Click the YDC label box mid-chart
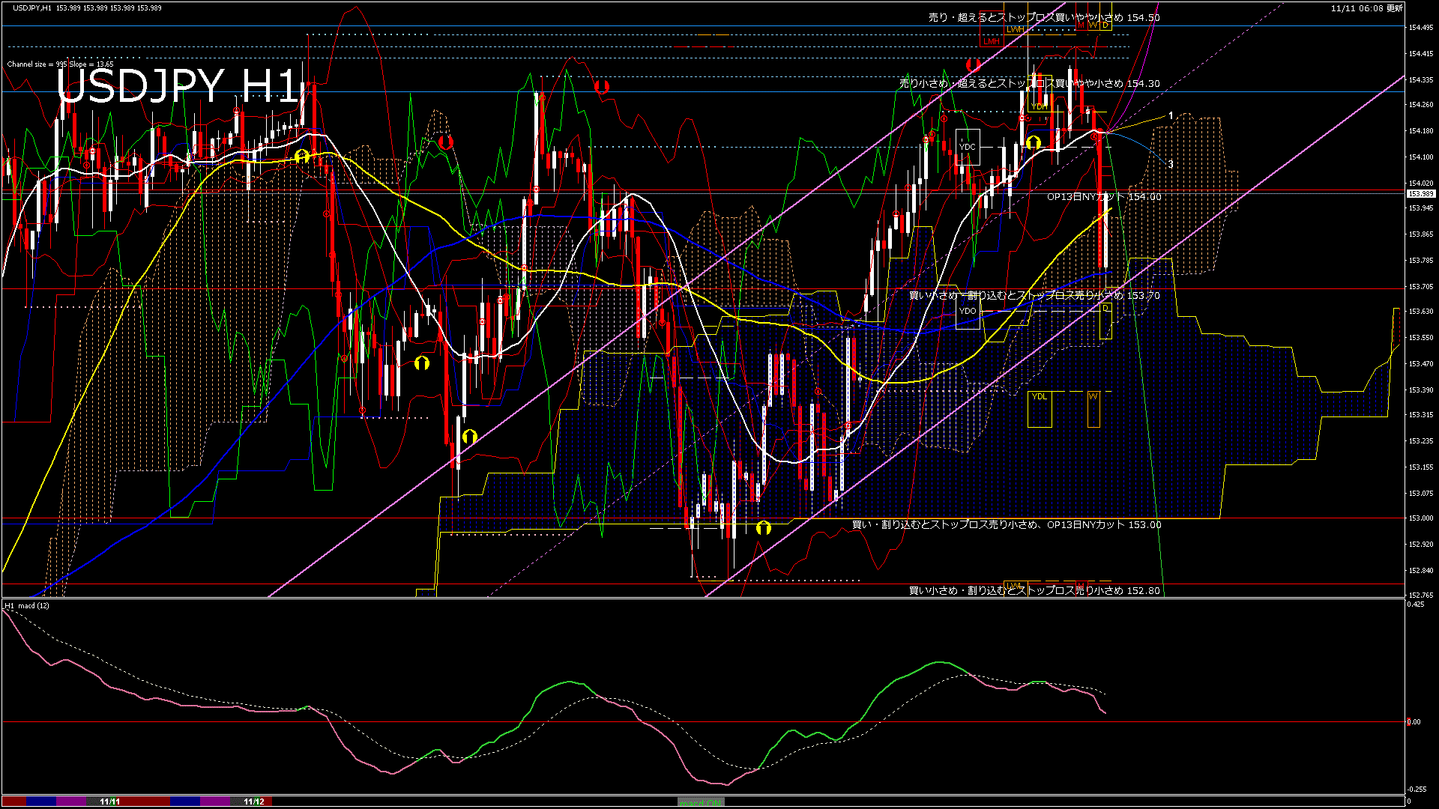Screen dimensions: 1439x809 point(967,147)
